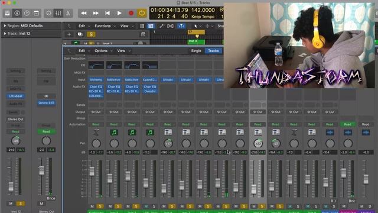Click the Rewind transport button
This screenshot has height=213, width=378.
point(84,13)
